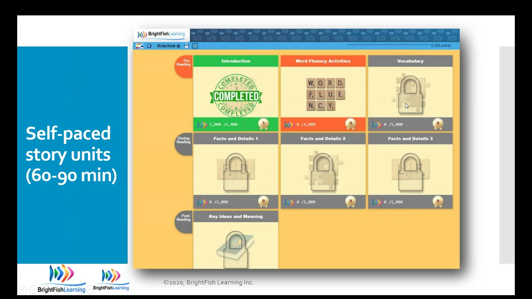The height and width of the screenshot is (299, 532).
Task: Advance slide with faint right arrow control
Action: click(34, 290)
